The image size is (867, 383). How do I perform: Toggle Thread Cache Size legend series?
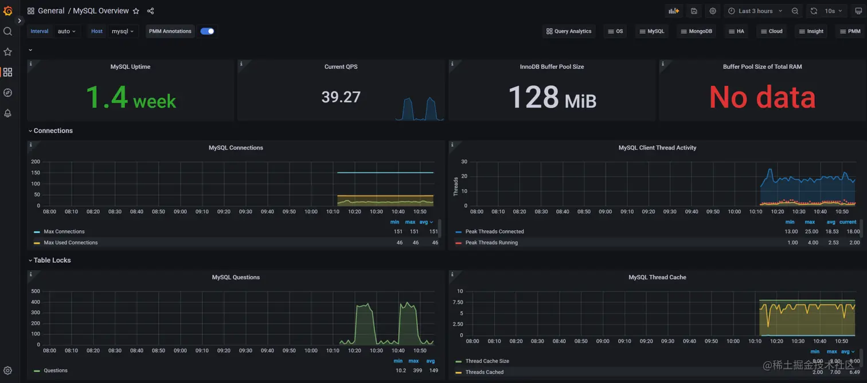pos(487,361)
